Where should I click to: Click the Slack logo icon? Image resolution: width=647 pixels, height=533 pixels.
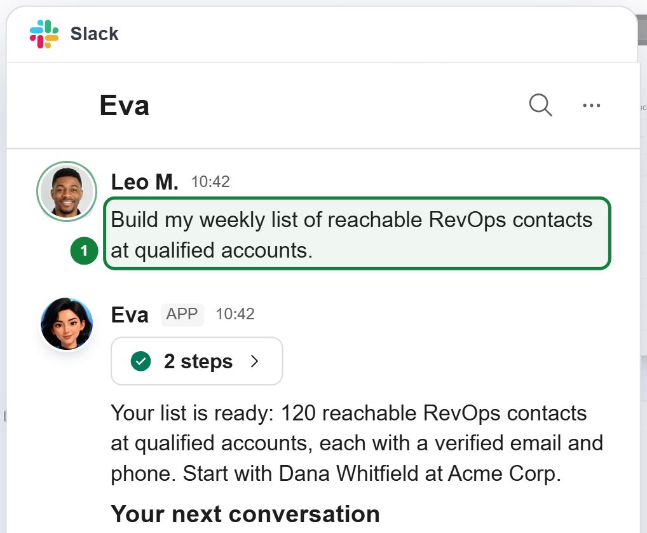[44, 34]
